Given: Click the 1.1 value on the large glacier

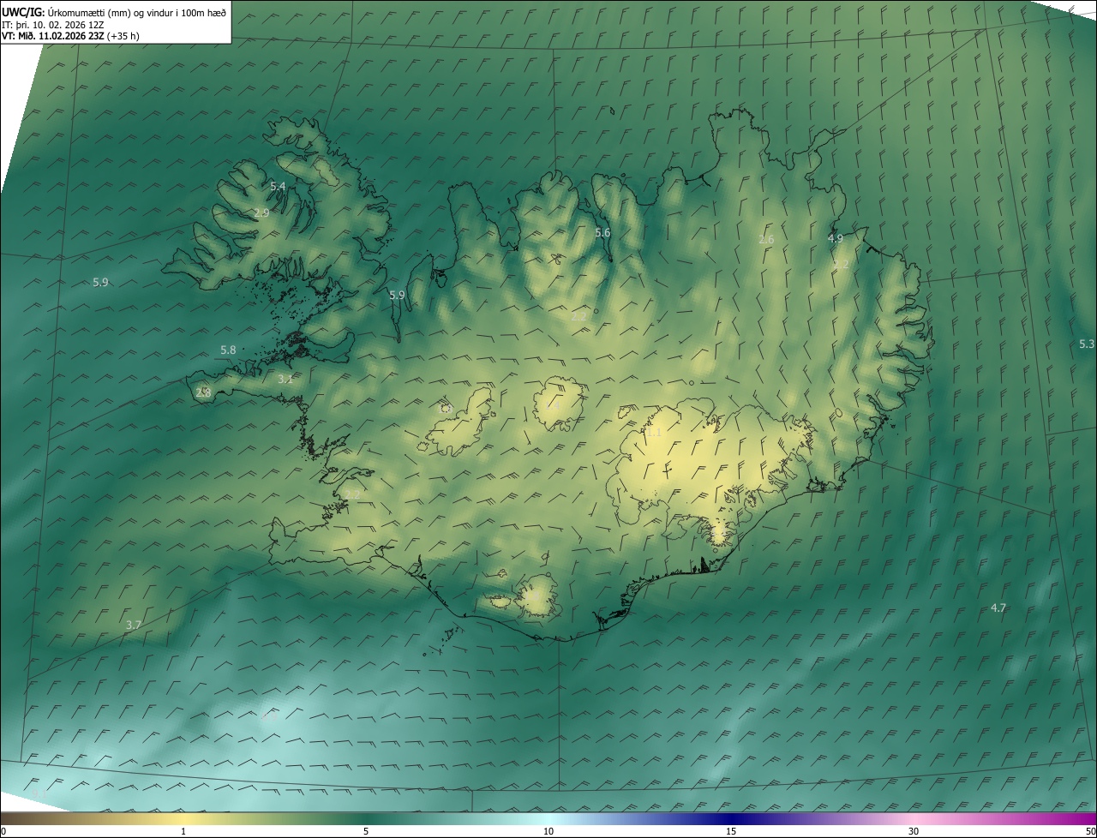Looking at the screenshot, I should point(654,433).
